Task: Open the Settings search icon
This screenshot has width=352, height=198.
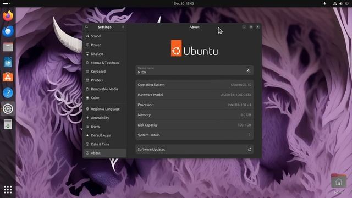Action: click(86, 27)
